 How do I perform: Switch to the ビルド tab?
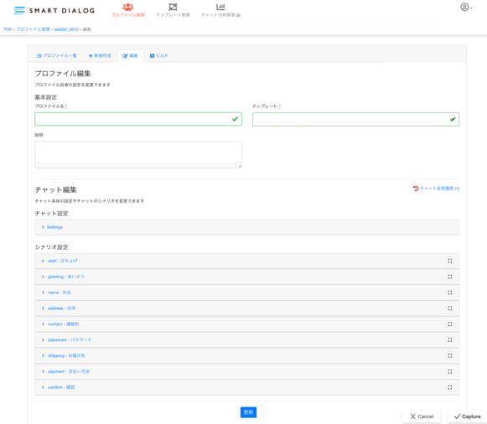coord(159,56)
